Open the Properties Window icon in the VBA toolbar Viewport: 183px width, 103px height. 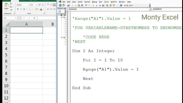tap(110, 5)
